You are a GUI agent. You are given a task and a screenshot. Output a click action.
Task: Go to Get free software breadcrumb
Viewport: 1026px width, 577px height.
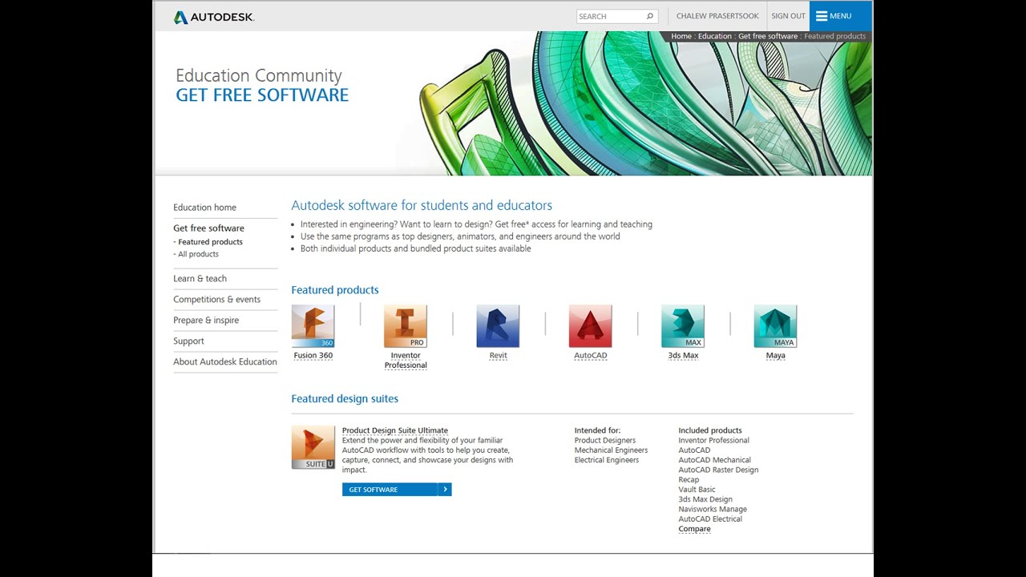coord(768,36)
